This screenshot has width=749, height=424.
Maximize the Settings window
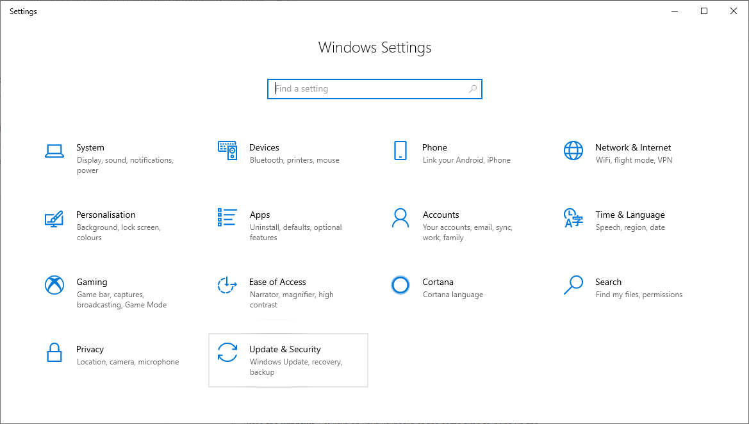pos(704,11)
